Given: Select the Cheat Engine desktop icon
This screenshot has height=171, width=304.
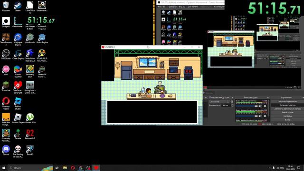Looking at the screenshot, I should [18, 54].
